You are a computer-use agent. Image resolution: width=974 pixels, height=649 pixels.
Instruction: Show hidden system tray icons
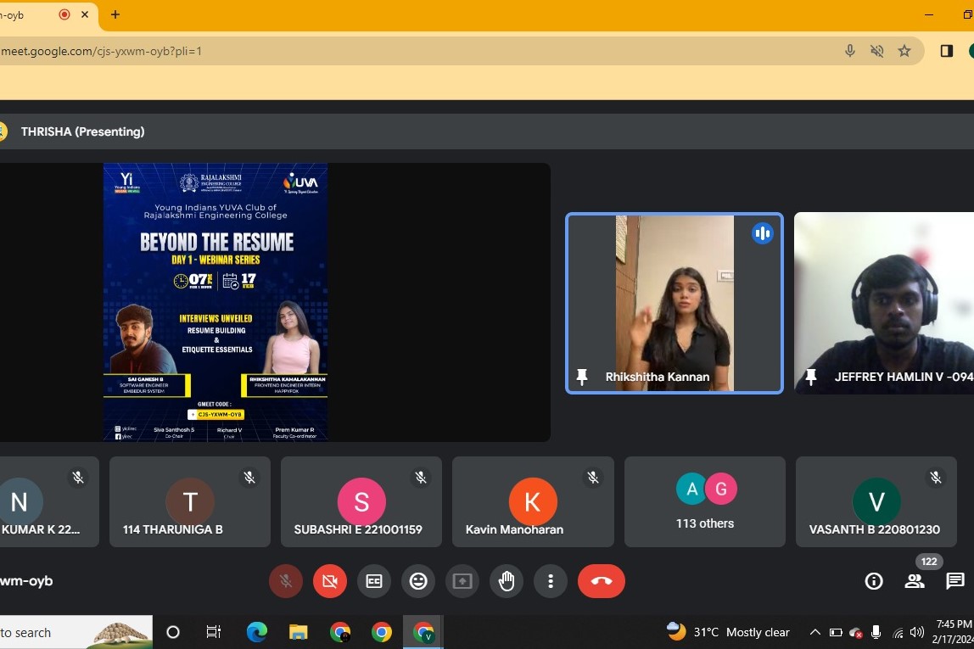[x=815, y=632]
